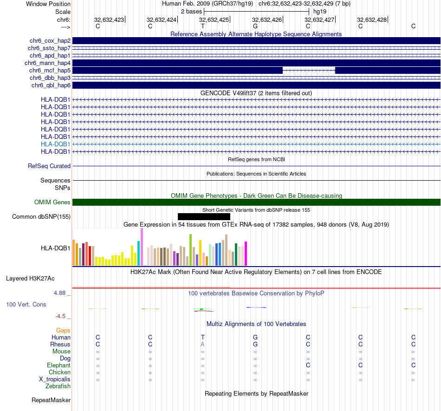
Task: Click the chr6:32,632,423-32,632,429 position text
Action: pos(296,4)
